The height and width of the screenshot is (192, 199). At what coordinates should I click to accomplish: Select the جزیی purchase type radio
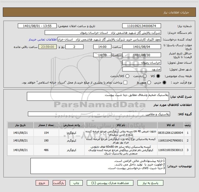[164, 82]
